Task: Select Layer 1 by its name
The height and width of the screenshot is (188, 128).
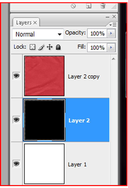Action: tap(77, 164)
